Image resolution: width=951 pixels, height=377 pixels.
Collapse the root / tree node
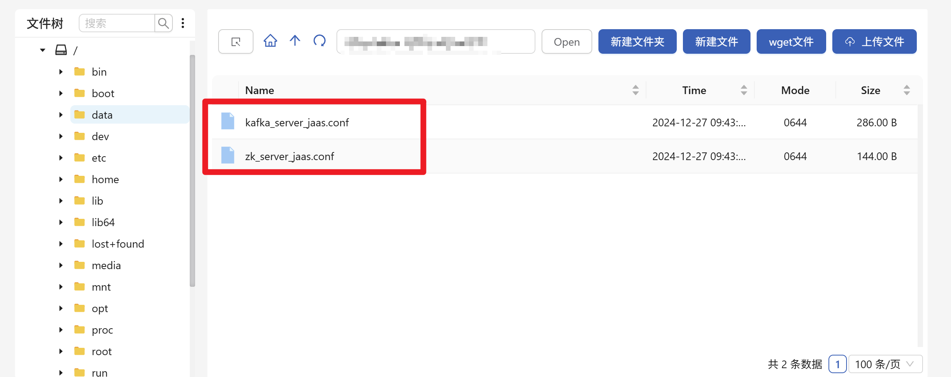(x=43, y=50)
